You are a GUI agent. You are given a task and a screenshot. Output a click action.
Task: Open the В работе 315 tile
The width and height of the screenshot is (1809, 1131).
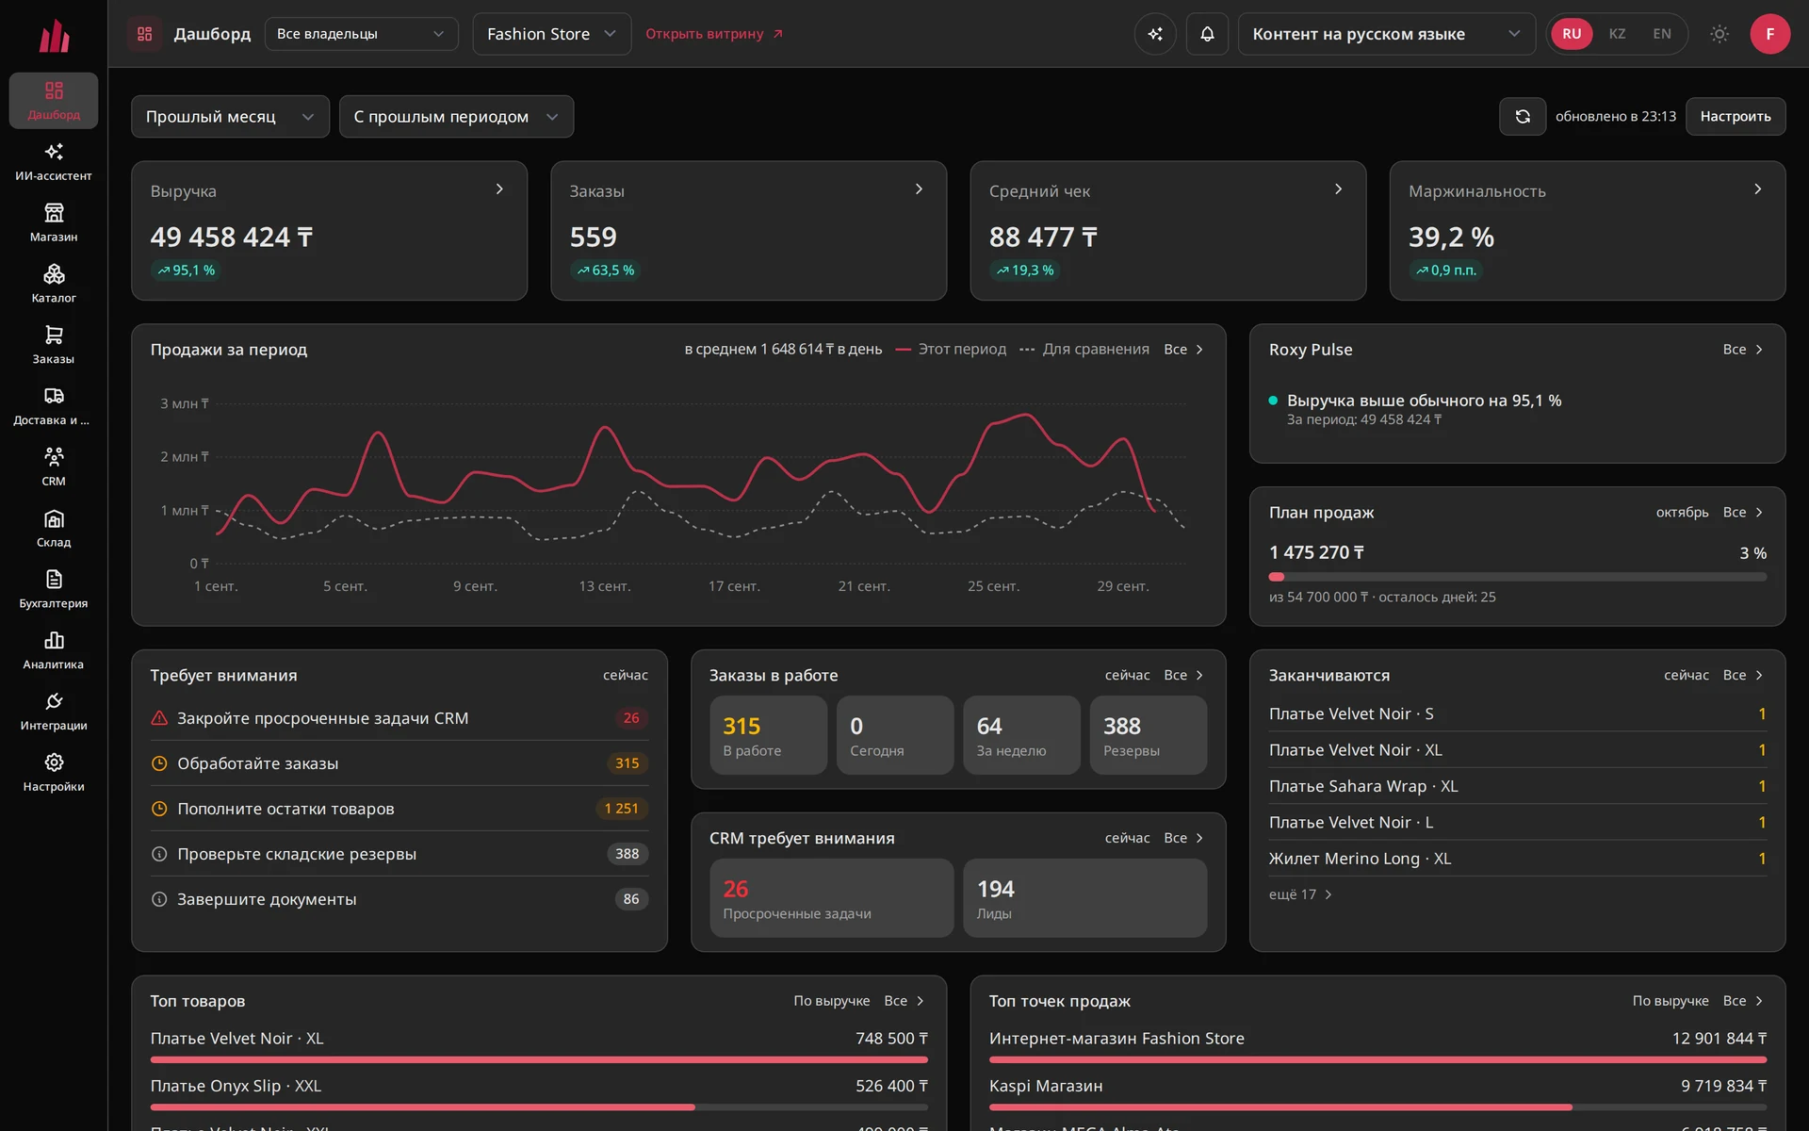tap(768, 735)
